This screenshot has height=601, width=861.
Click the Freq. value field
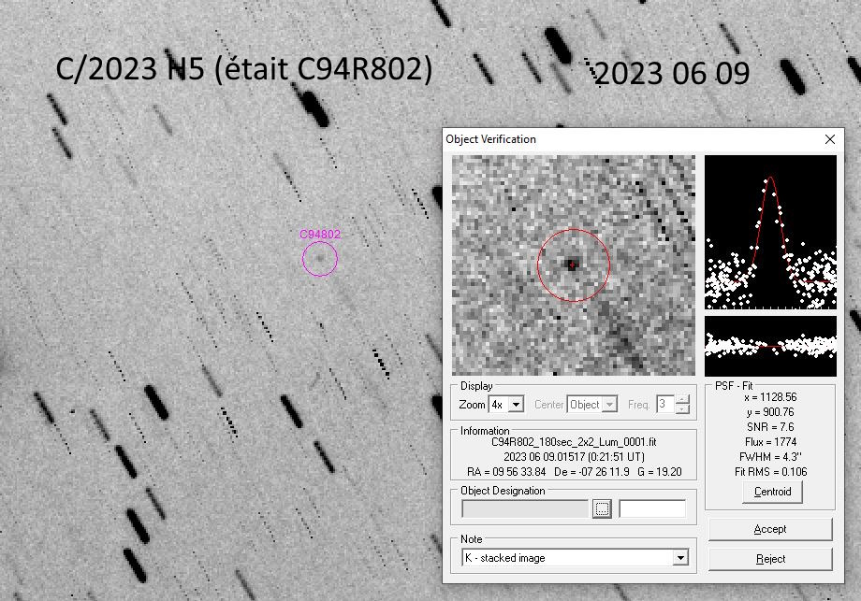pos(665,405)
